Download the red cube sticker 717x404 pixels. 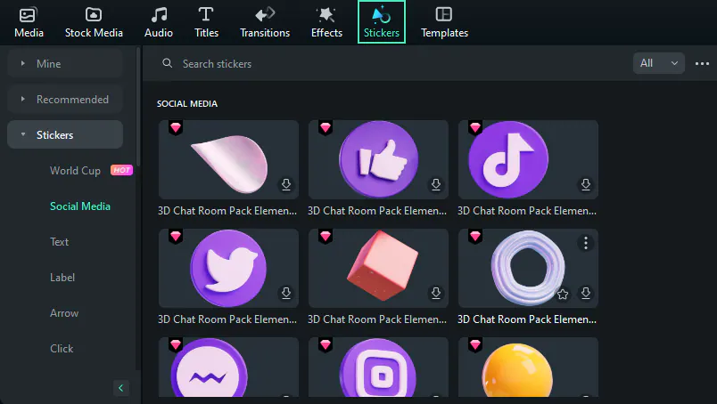[436, 293]
